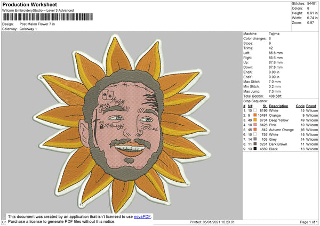Click design name 'Post Malon Flower 7 in'
This screenshot has width=320, height=226.
[37, 24]
